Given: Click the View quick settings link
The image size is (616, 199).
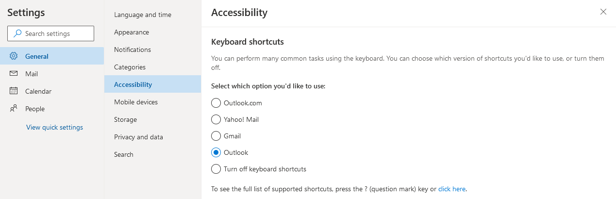Looking at the screenshot, I should tap(54, 127).
